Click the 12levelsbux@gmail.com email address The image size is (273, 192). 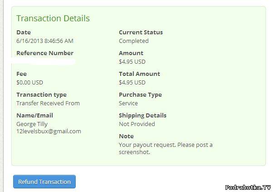point(49,131)
